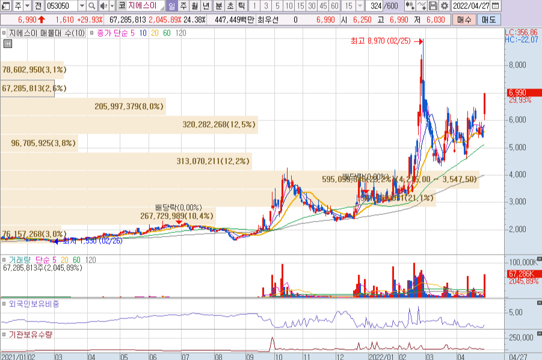Set interval to 3
This screenshot has width=542, height=360.
coord(266,5)
